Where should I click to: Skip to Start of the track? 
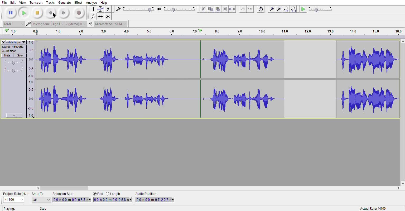(51, 13)
